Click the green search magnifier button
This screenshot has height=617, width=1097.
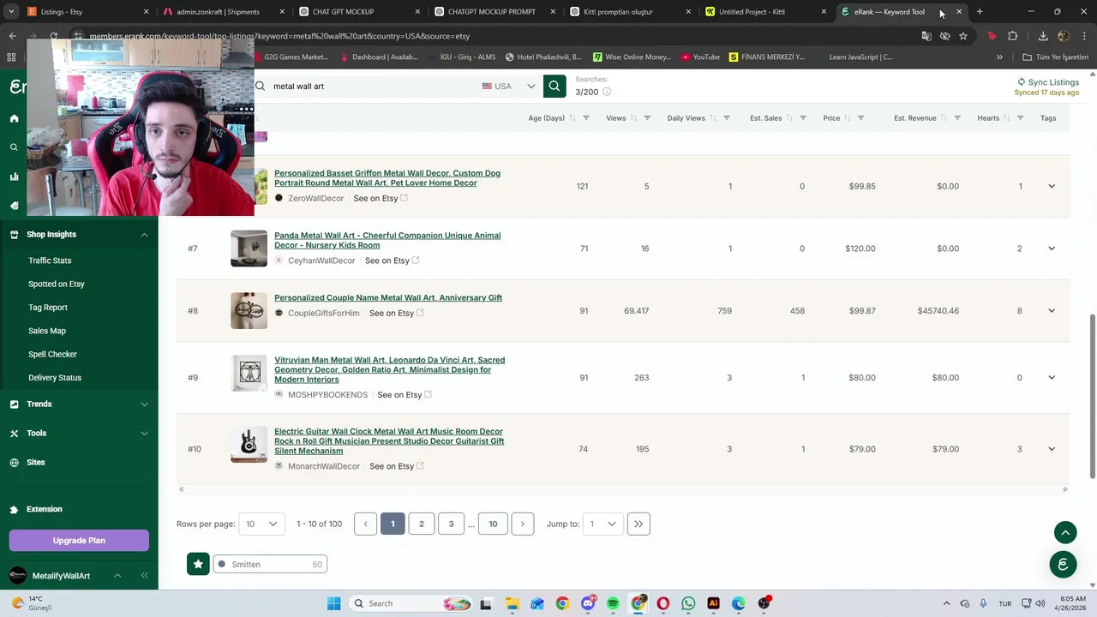tap(554, 86)
